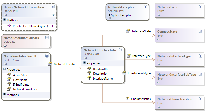
Task: Expand the NetworkInterfaceType enum box
Action: tap(201, 56)
